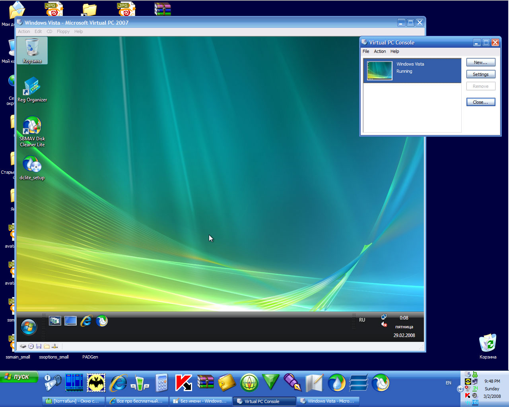Open purple fountain pen icon in quick launch
The height and width of the screenshot is (407, 509).
coord(293,382)
